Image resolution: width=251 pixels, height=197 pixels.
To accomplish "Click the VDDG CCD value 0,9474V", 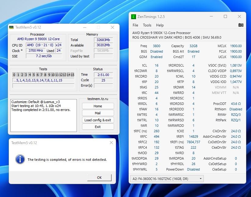I will (x=236, y=76).
